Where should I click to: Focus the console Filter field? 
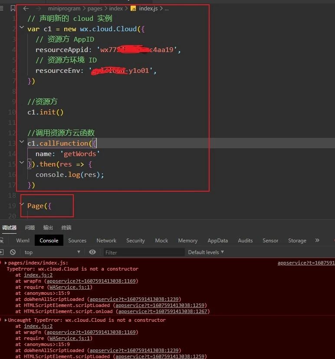pyautogui.click(x=144, y=252)
